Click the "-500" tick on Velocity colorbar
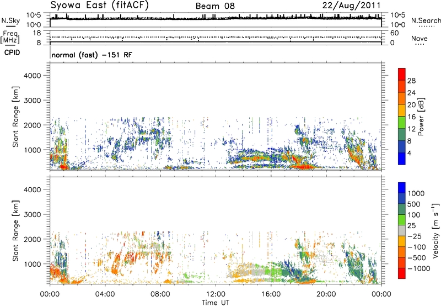This screenshot has height=306, width=441. click(417, 257)
